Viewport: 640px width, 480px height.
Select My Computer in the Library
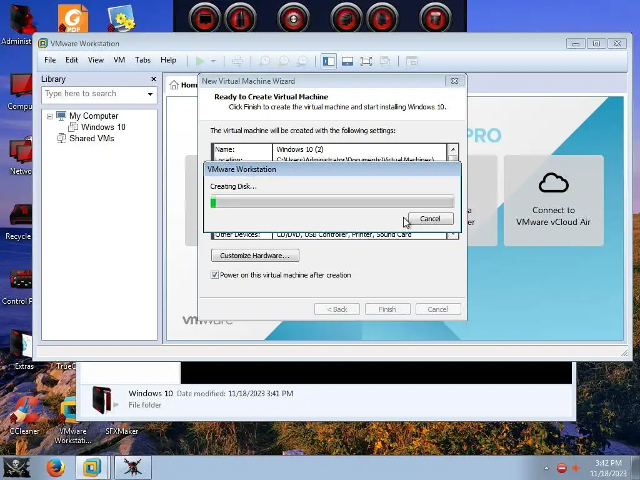click(94, 116)
